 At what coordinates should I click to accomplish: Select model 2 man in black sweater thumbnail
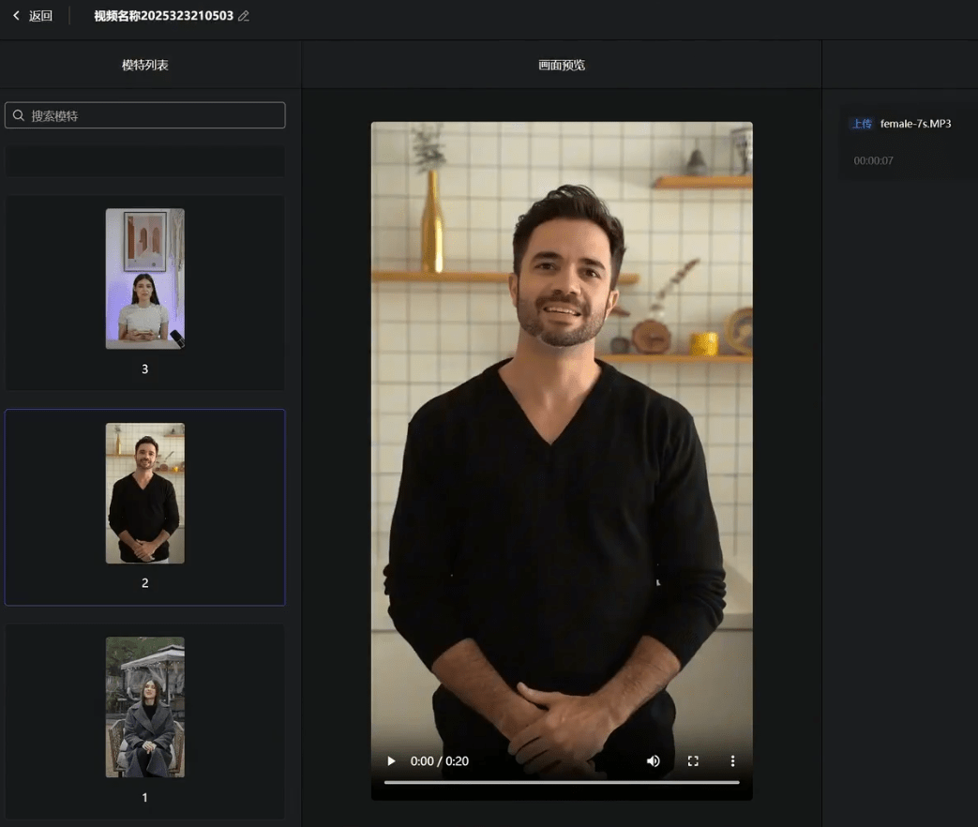(144, 493)
